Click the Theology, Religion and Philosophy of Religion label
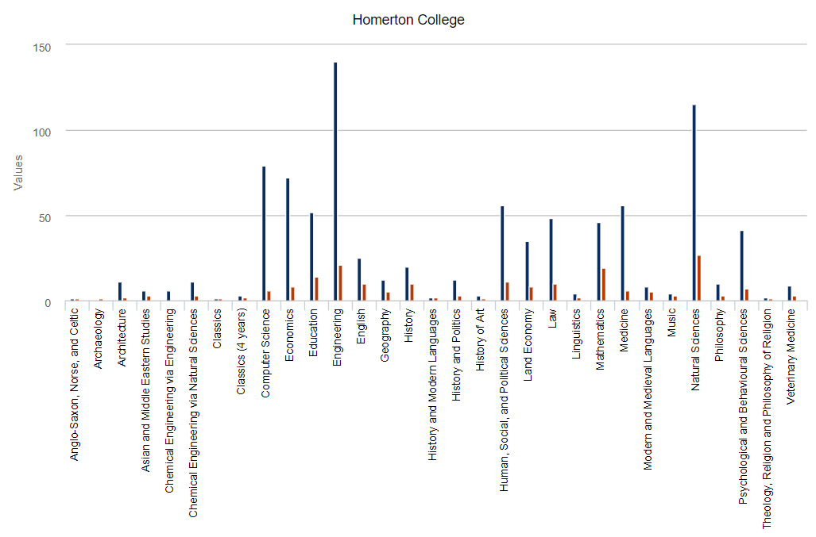The width and height of the screenshot is (816, 537). [x=767, y=419]
